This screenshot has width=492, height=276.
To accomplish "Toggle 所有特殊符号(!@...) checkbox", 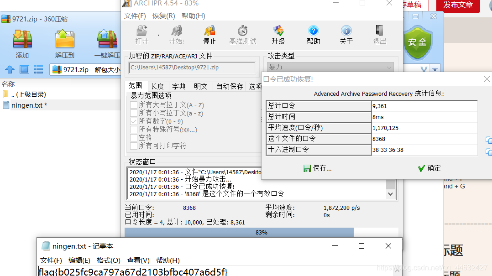I will [x=134, y=129].
